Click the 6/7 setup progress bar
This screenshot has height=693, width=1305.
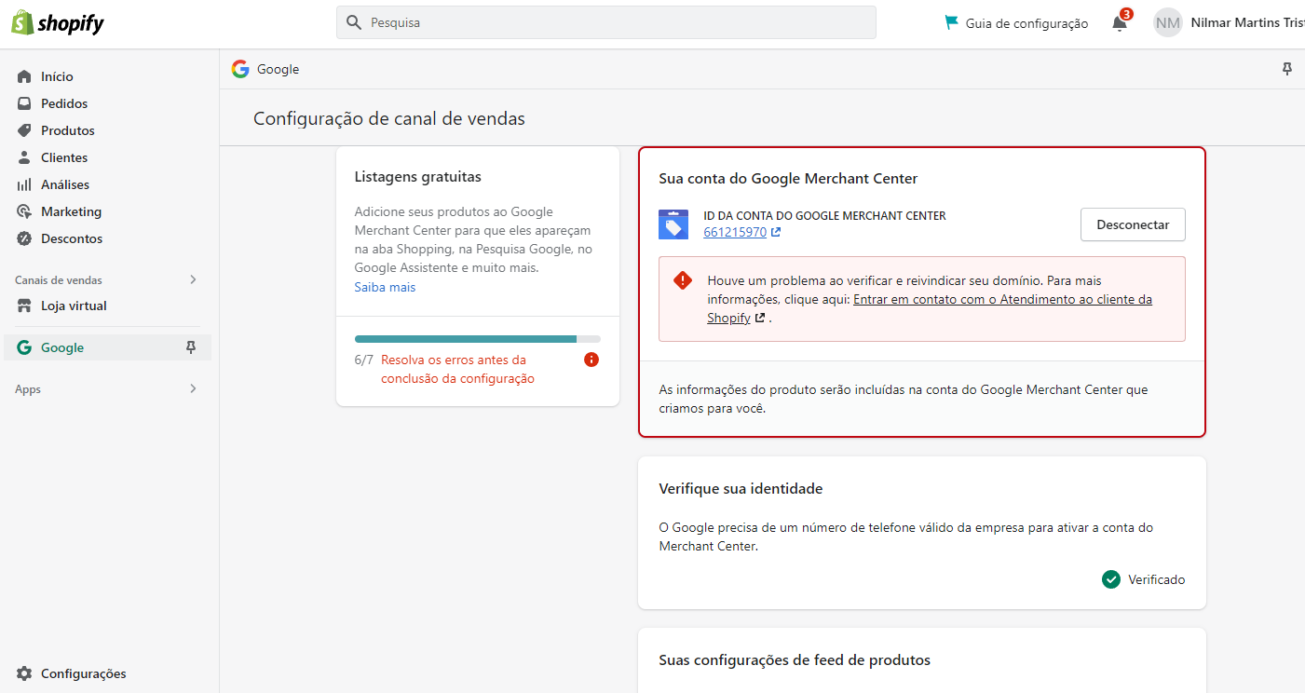click(x=478, y=339)
